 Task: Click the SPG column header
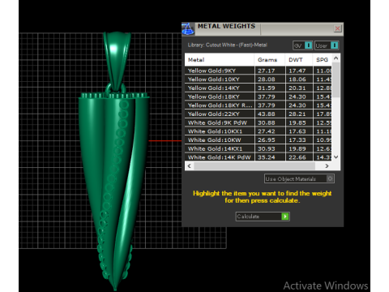[322, 60]
